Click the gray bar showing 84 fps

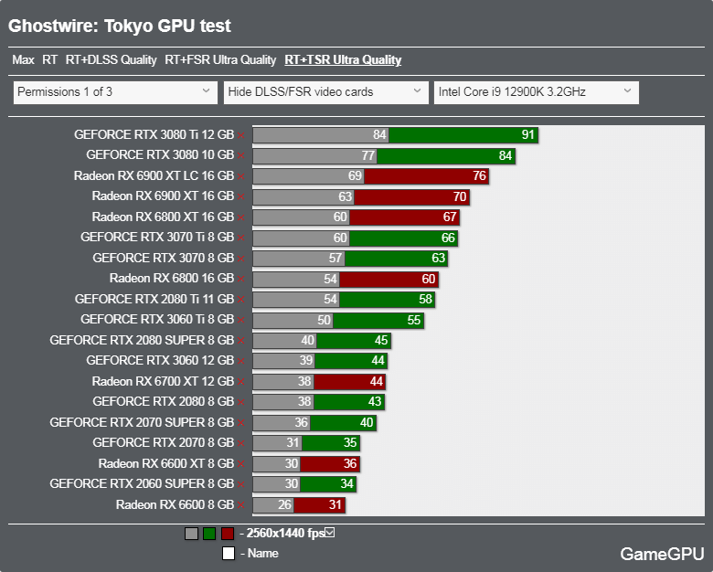[321, 135]
